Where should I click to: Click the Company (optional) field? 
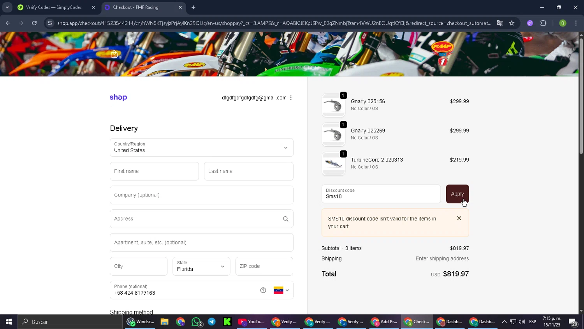(x=202, y=195)
